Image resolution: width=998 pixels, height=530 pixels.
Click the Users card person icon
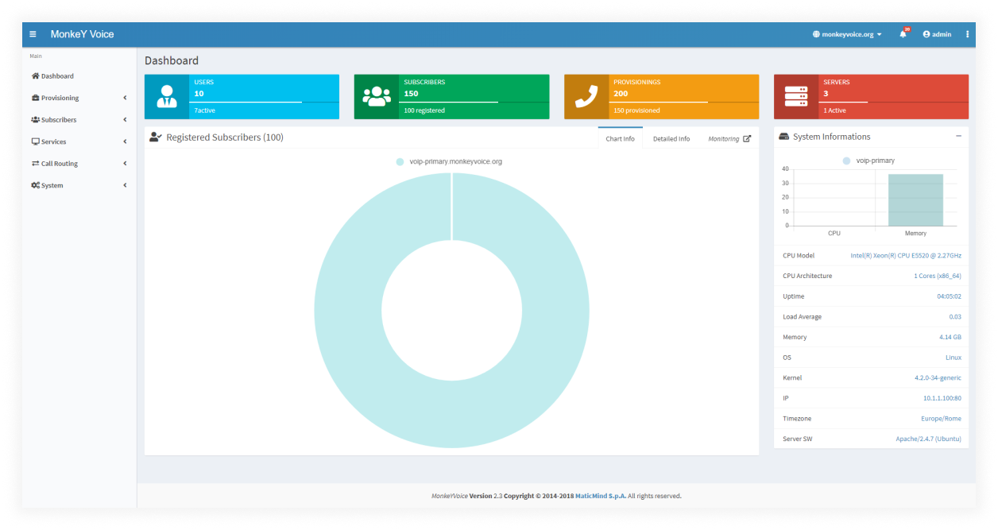pos(167,97)
